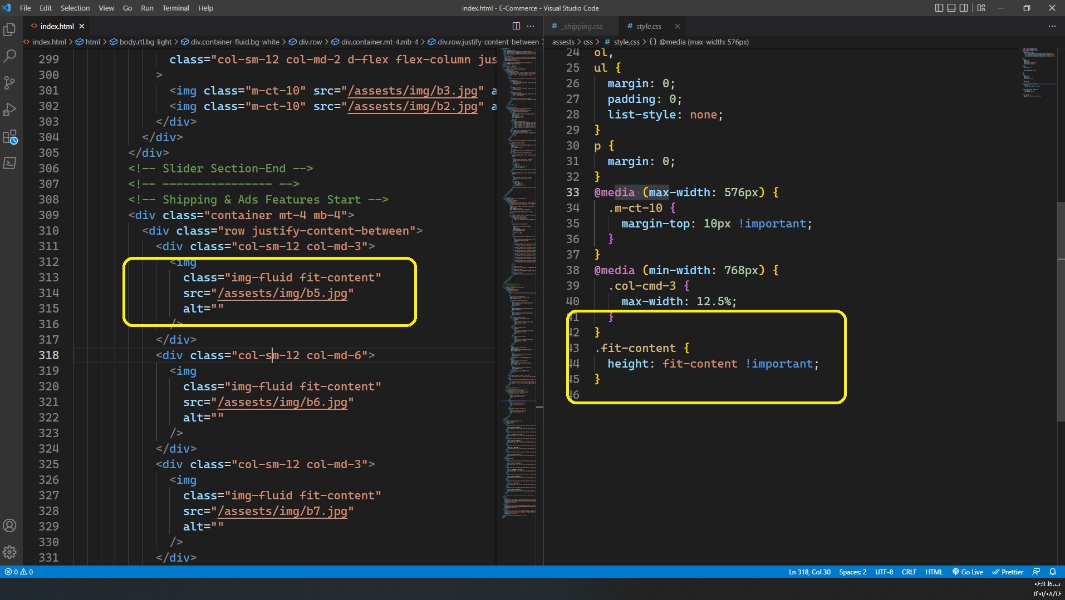Switch to the _shipping.css tab
The width and height of the screenshot is (1065, 600).
[582, 26]
